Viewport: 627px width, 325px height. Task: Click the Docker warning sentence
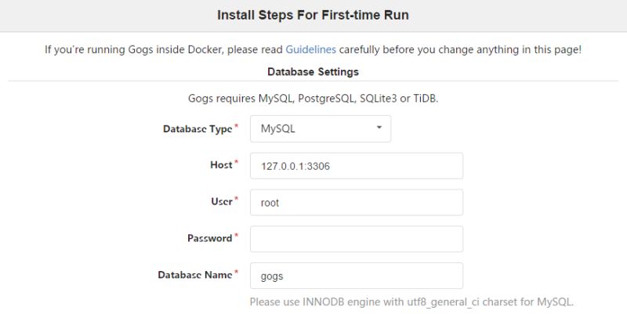[x=165, y=50]
